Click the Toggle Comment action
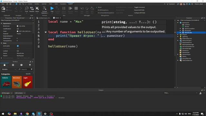This screenshot has height=116, width=206. pyautogui.click(x=139, y=7)
